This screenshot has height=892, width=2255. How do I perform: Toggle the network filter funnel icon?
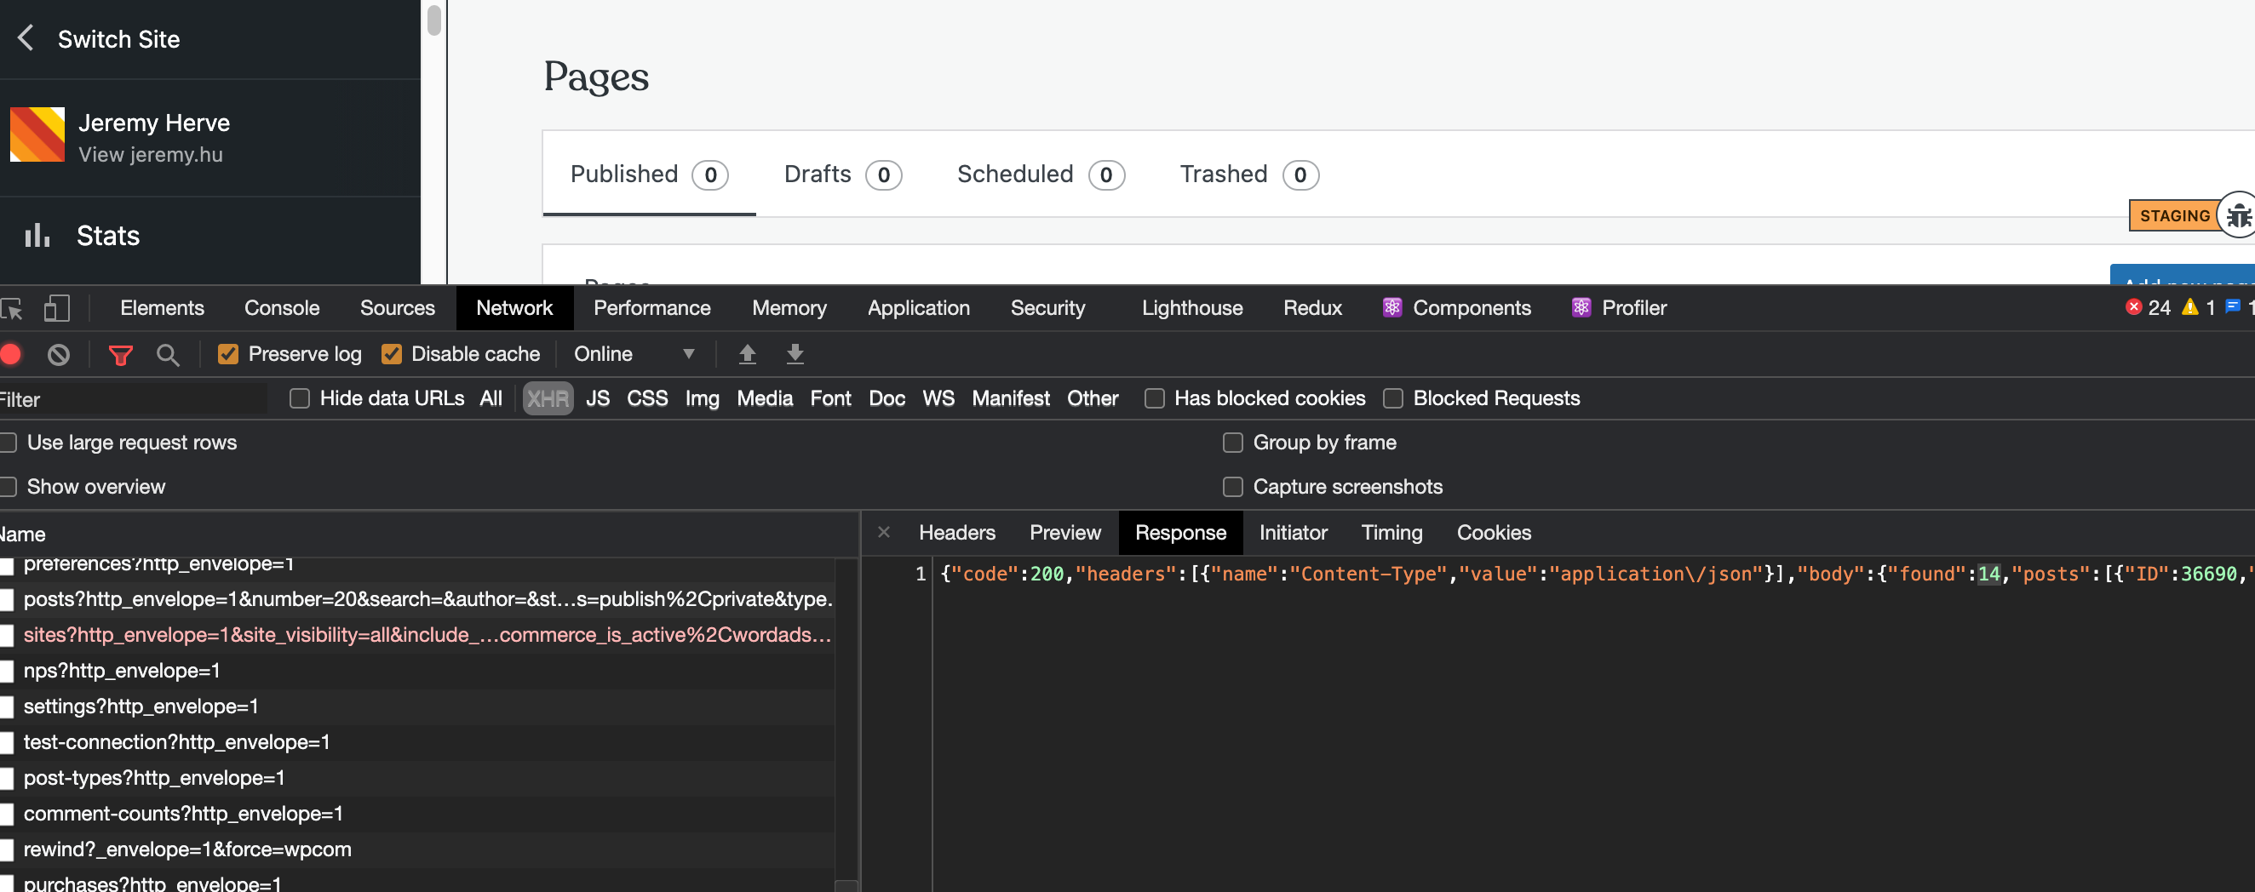pos(120,354)
